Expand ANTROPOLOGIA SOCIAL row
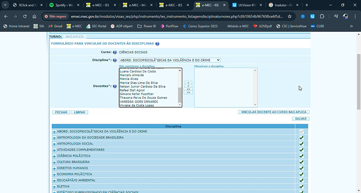The height and width of the screenshot is (193, 361). pyautogui.click(x=54, y=144)
